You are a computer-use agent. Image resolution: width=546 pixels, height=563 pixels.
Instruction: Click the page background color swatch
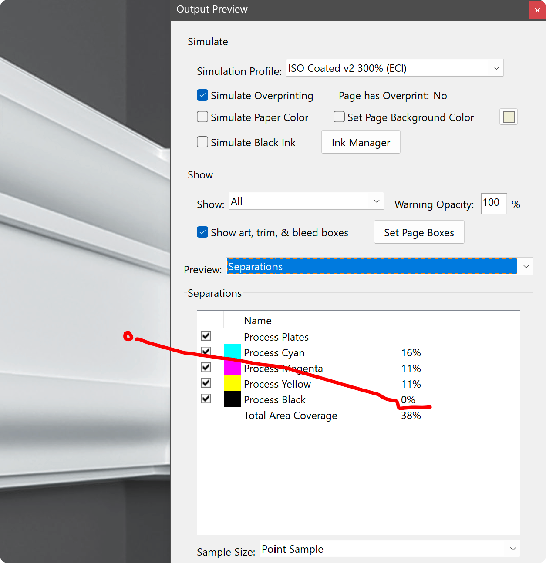click(x=508, y=117)
